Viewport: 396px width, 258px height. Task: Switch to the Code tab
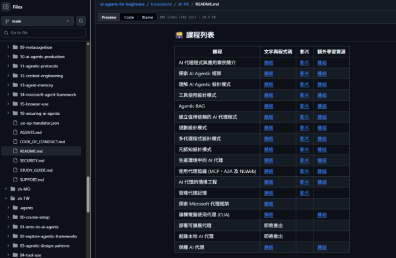tap(129, 17)
